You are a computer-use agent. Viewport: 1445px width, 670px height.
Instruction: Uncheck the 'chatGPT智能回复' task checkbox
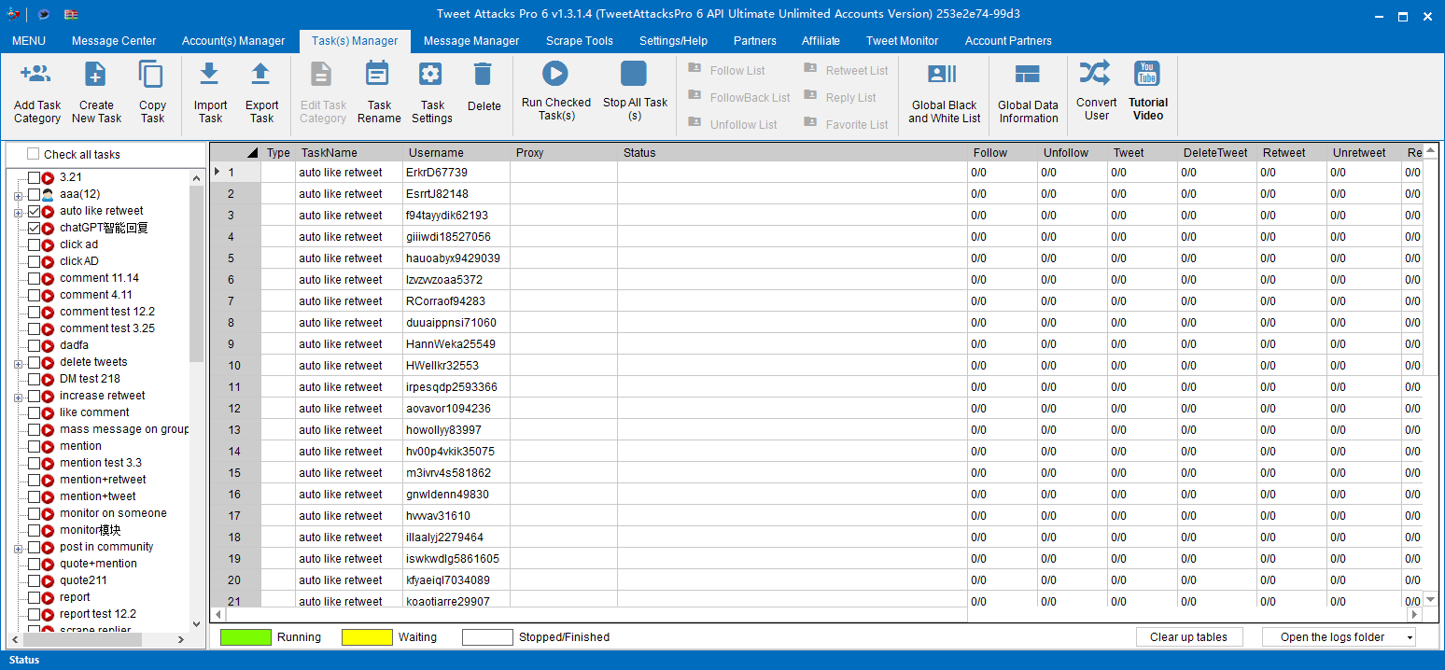tap(34, 228)
